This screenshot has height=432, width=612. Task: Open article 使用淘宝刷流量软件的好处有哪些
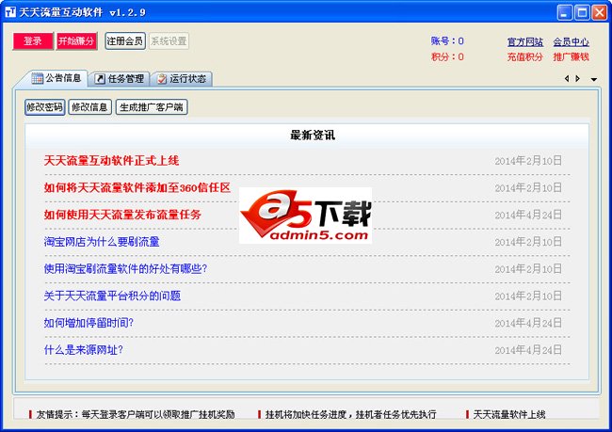125,268
